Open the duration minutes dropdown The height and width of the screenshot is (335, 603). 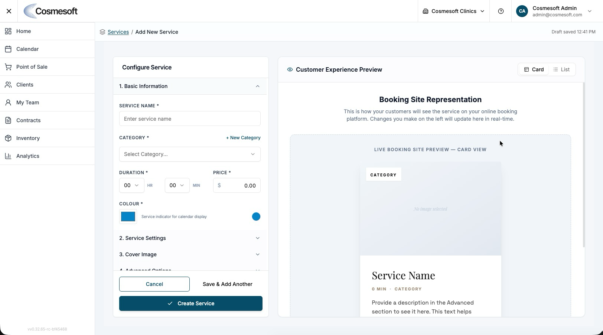(177, 185)
